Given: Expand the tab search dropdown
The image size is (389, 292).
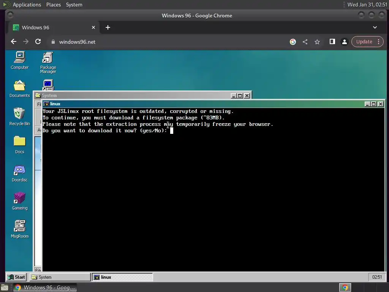Looking at the screenshot, I should pyautogui.click(x=375, y=27).
